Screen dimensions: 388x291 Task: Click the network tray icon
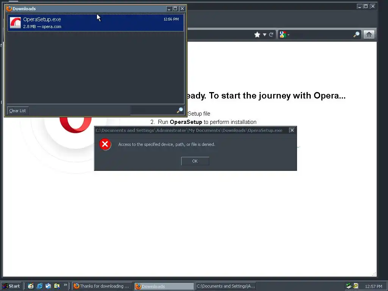point(349,286)
